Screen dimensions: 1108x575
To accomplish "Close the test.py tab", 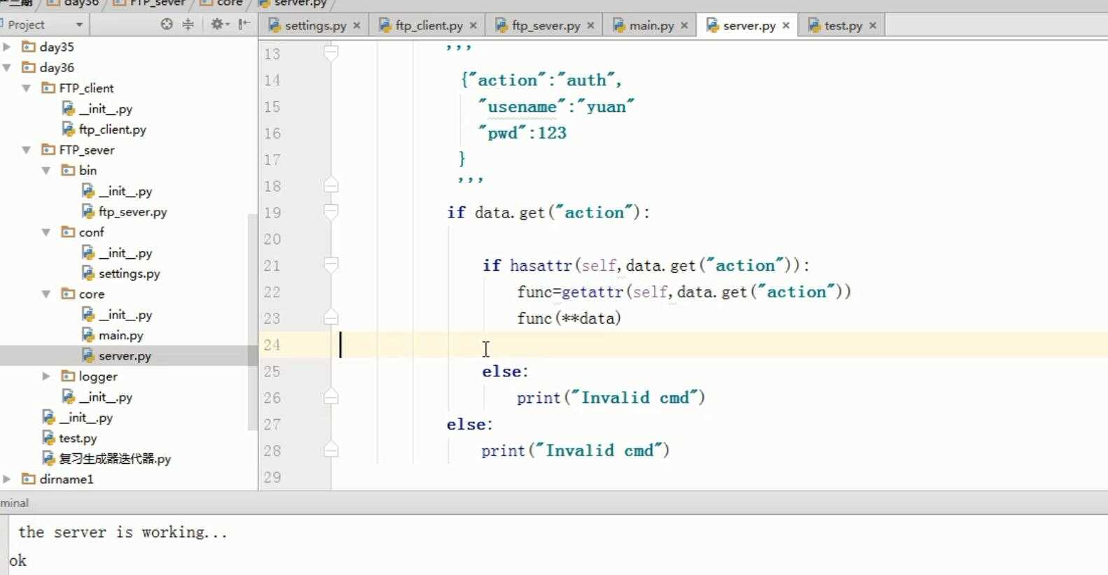I will tap(873, 25).
